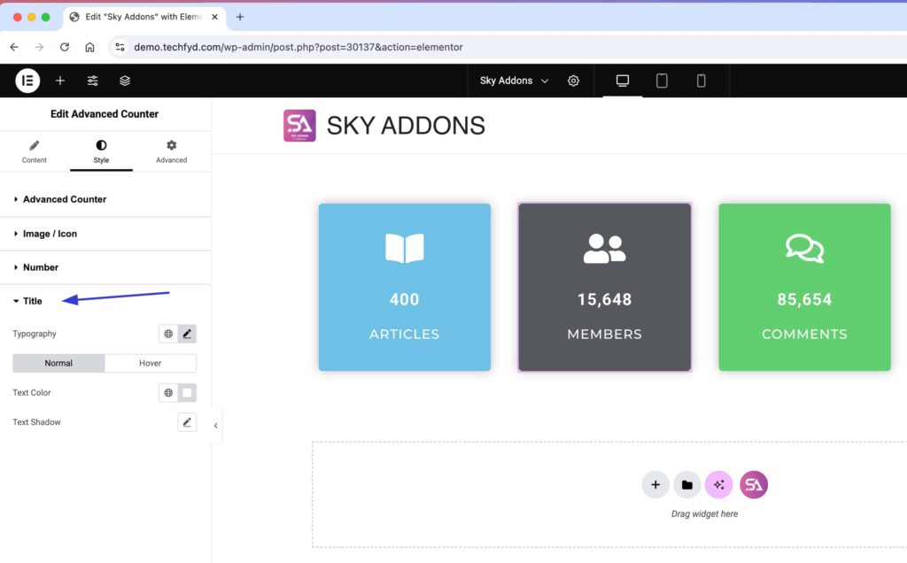Select the 400 counter number
Image resolution: width=907 pixels, height=563 pixels.
tap(404, 299)
